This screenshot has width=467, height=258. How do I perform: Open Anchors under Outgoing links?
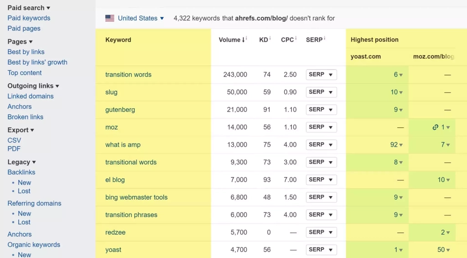tap(19, 107)
